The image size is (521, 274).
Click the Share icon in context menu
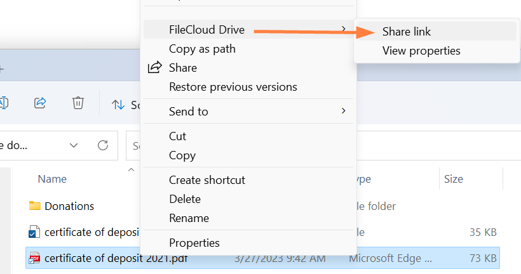(x=154, y=68)
